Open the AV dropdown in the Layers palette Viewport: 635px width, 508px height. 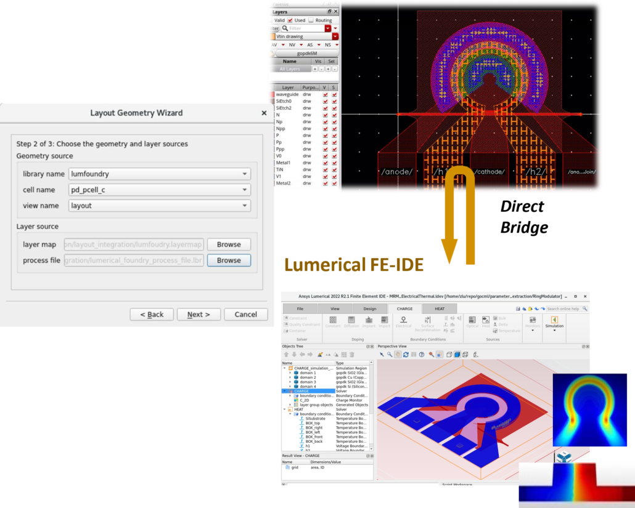point(283,44)
